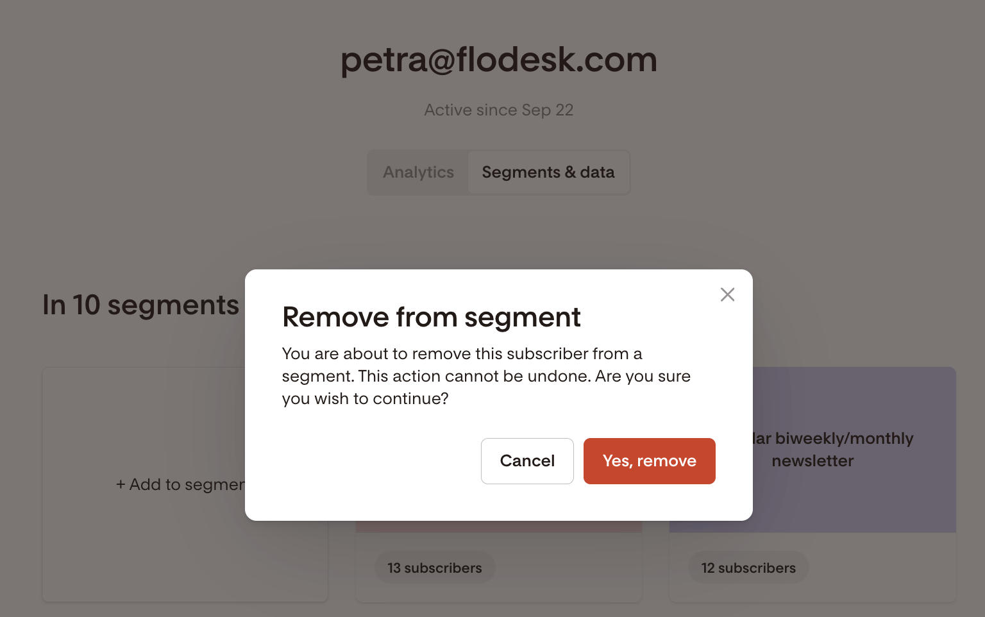
Task: Click the 13 subscribers badge
Action: (435, 568)
